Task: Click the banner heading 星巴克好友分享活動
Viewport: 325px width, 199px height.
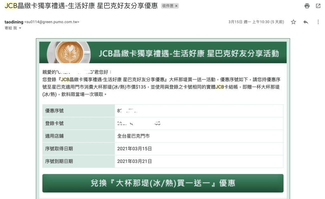Action: (x=243, y=53)
